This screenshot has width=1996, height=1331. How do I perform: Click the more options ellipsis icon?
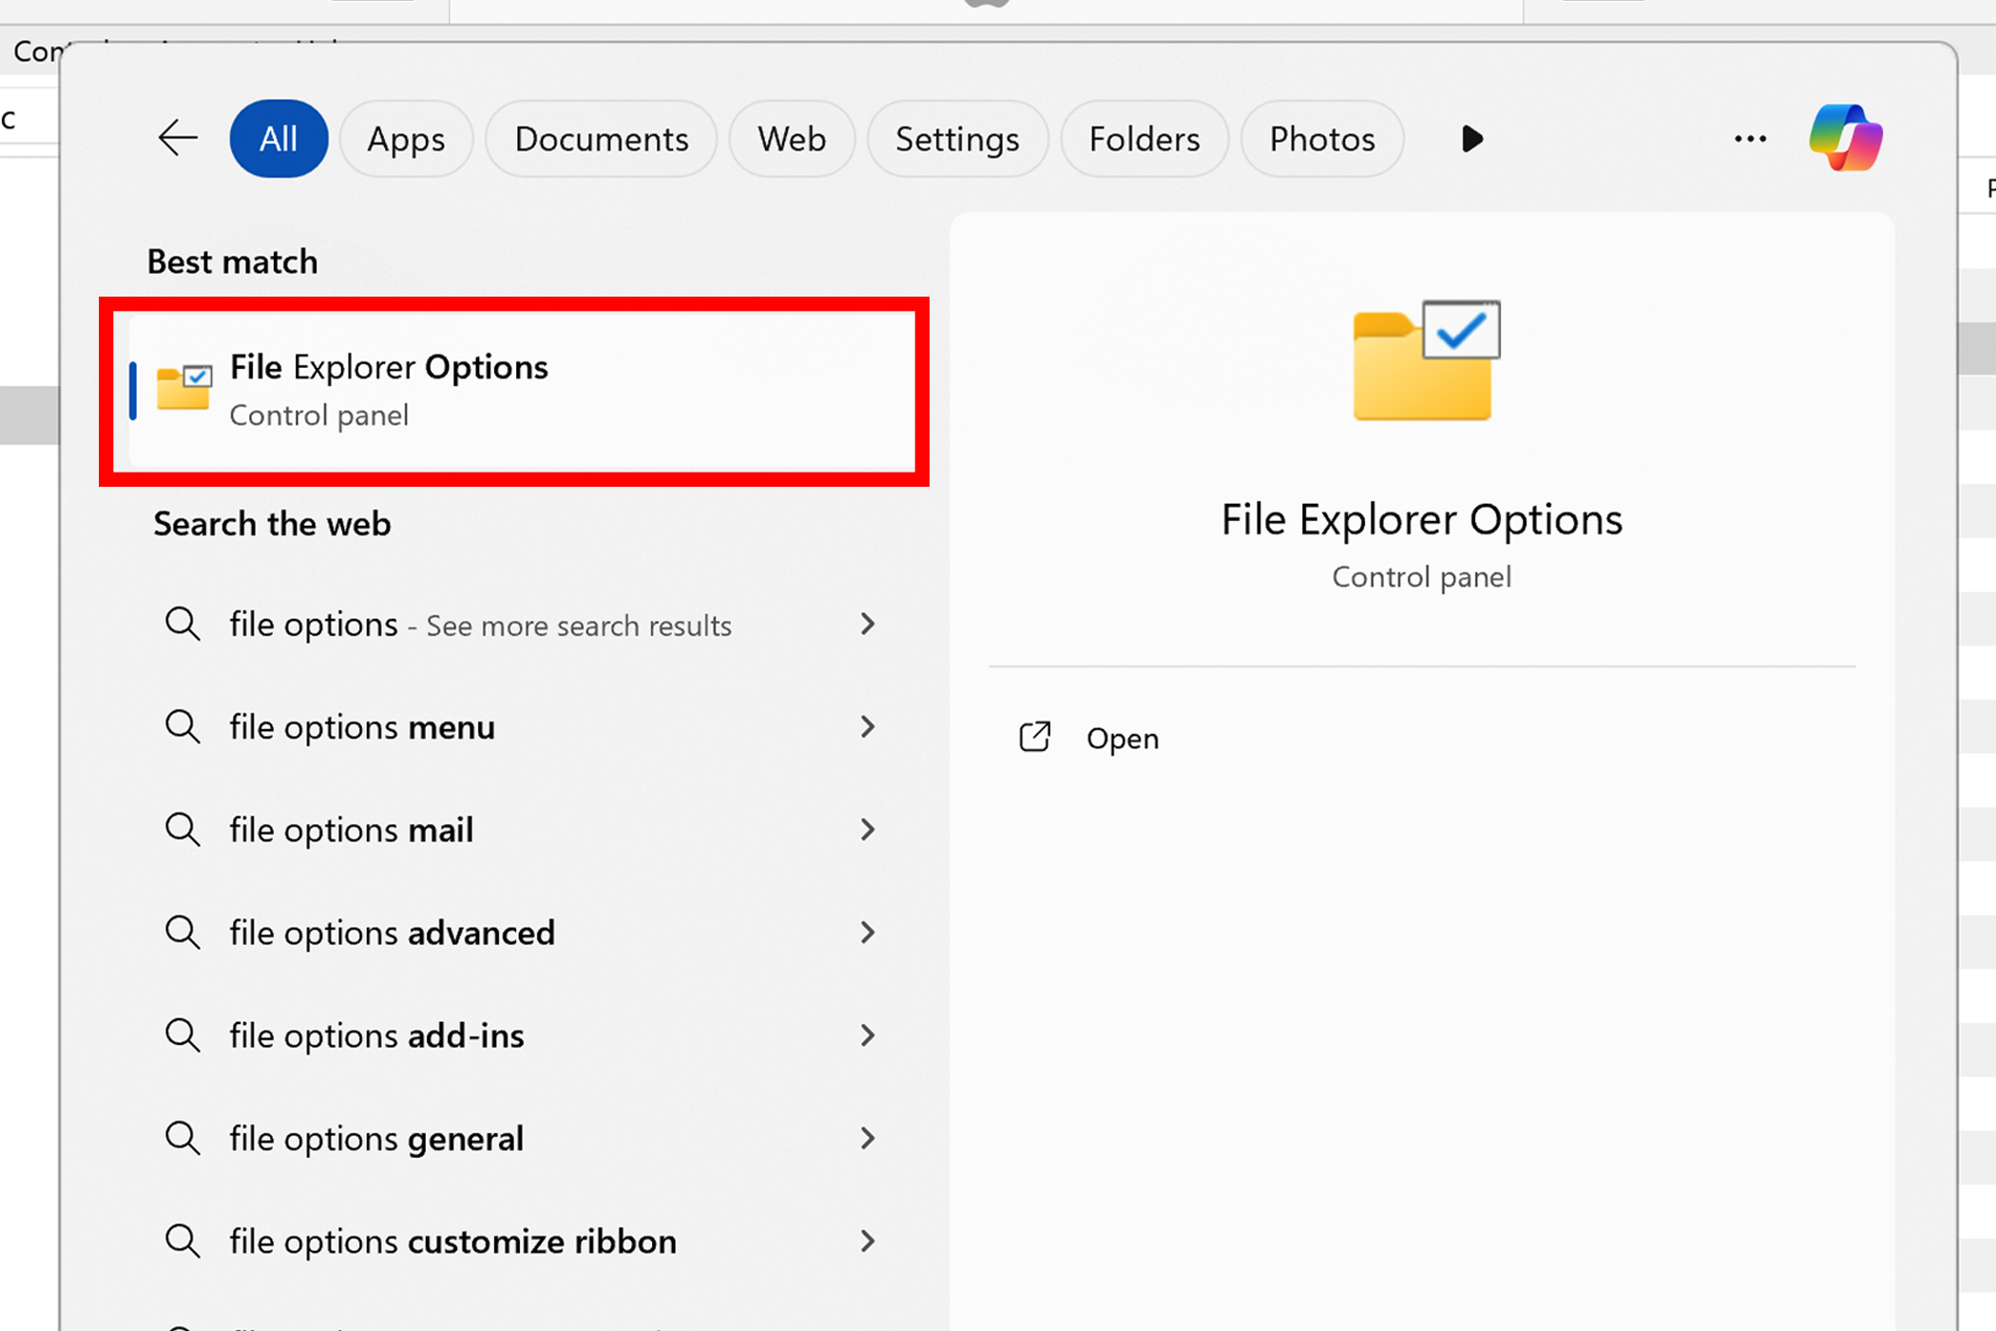(1751, 138)
